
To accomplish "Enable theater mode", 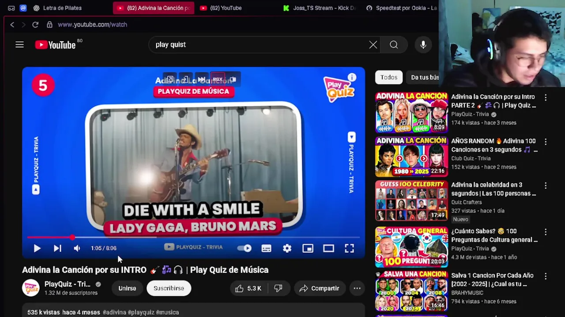I will [x=328, y=248].
